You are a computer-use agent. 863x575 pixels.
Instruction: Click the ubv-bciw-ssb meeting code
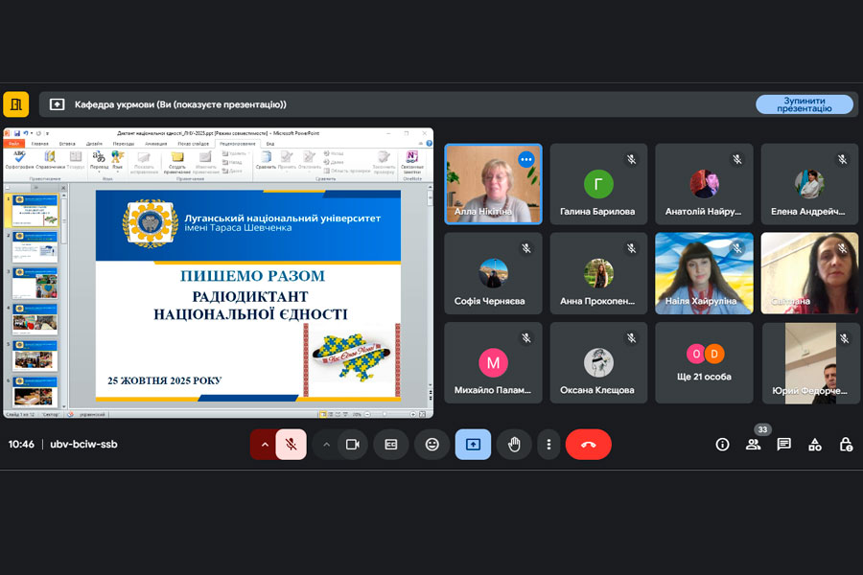tap(83, 444)
